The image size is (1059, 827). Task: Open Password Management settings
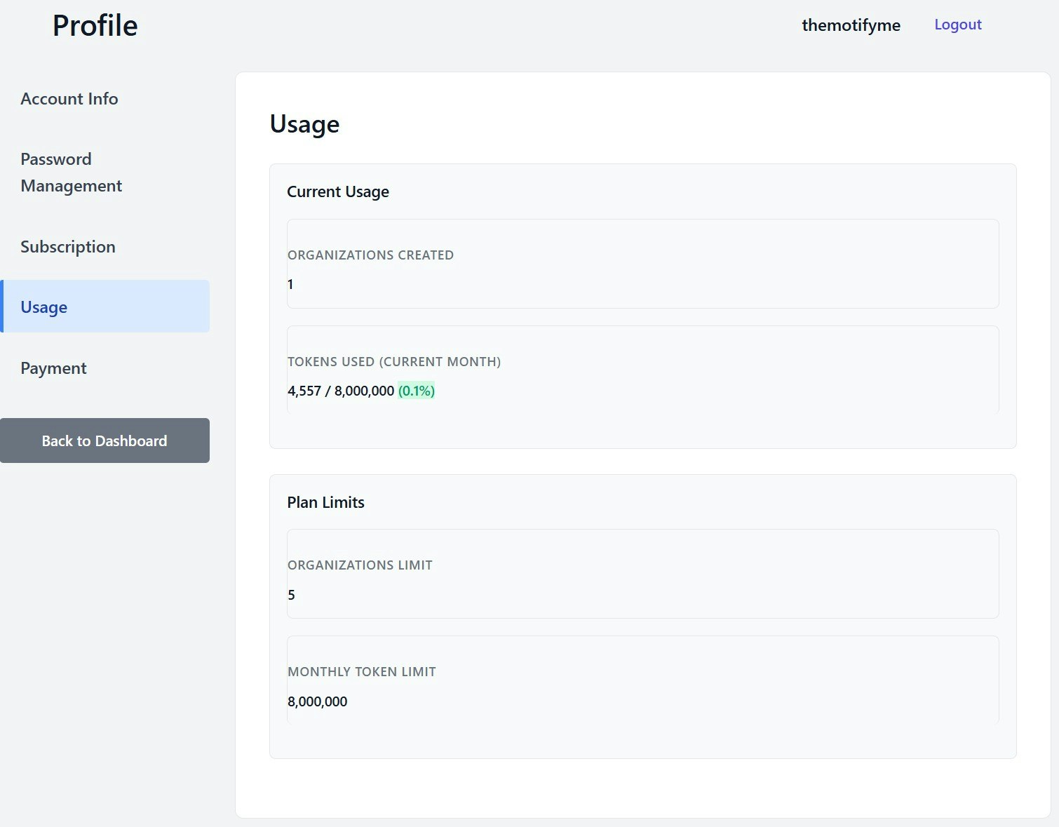70,172
